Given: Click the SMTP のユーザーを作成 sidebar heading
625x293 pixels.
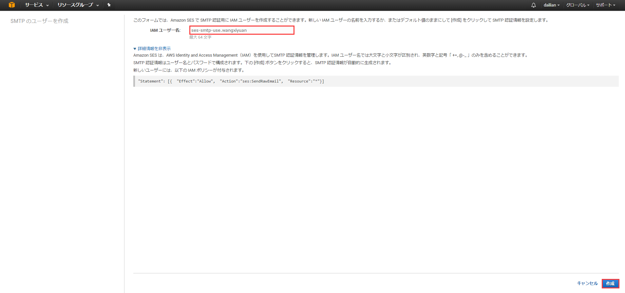Looking at the screenshot, I should point(39,21).
